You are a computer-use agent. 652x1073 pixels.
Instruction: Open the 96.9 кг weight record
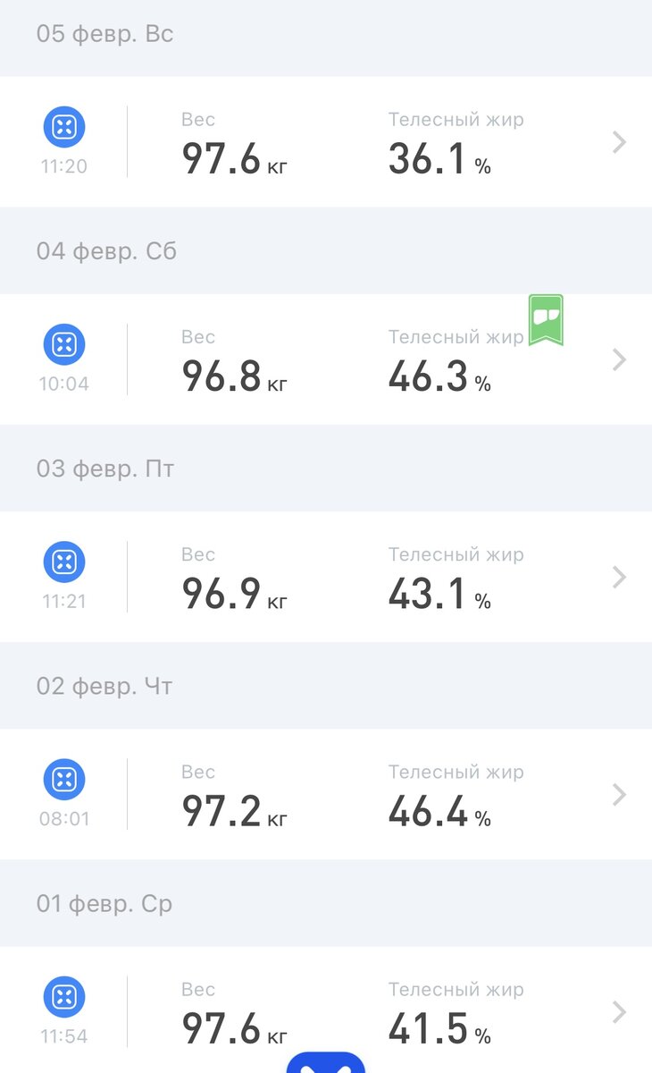tap(235, 595)
